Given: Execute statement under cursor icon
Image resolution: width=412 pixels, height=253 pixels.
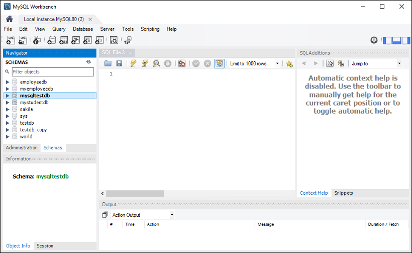Looking at the screenshot, I should point(145,63).
